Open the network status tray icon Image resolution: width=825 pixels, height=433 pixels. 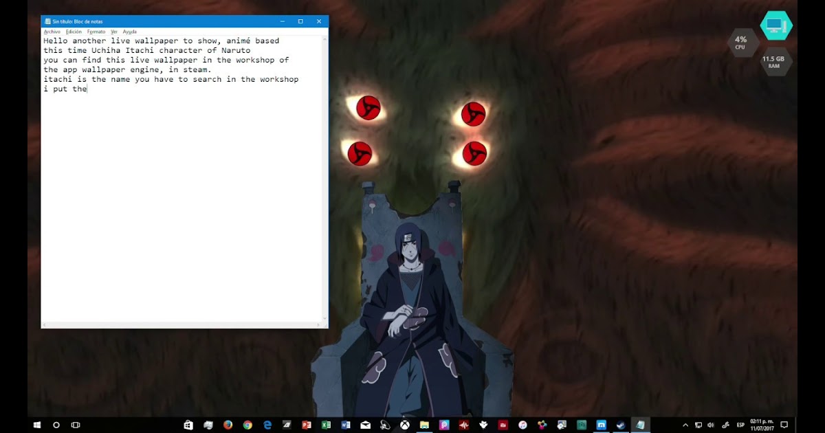click(x=698, y=425)
